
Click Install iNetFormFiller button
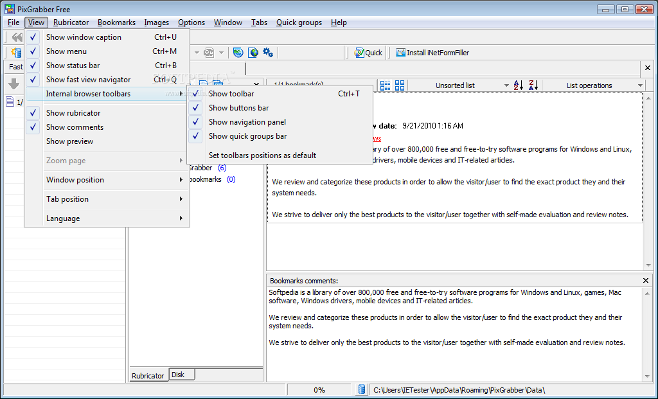[x=432, y=53]
